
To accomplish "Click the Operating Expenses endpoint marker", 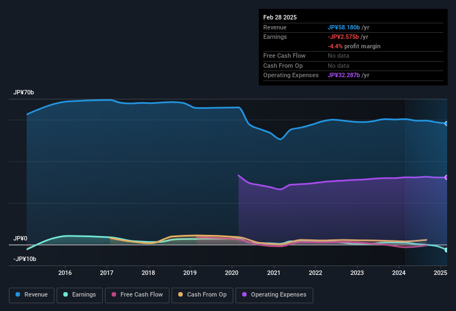I will tap(447, 177).
